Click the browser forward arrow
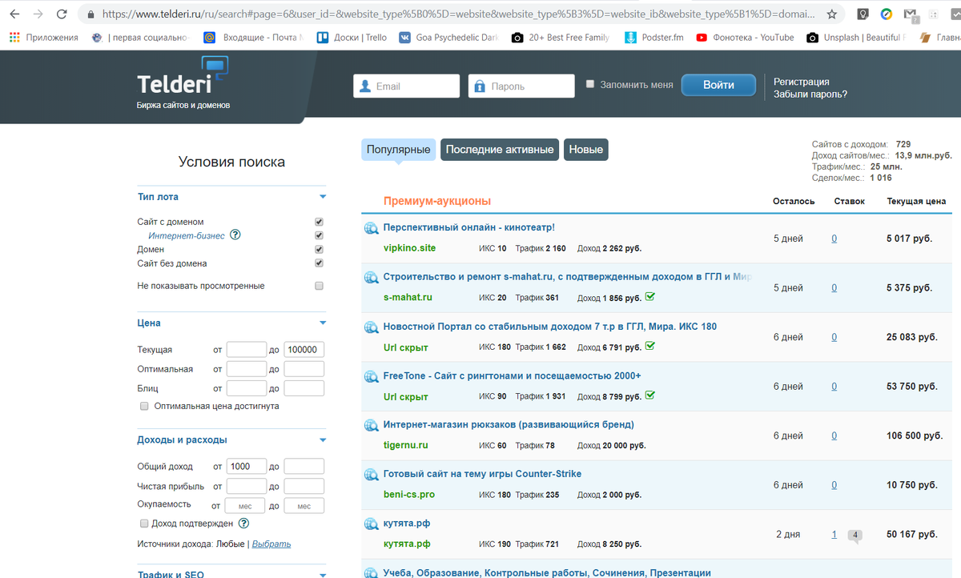This screenshot has height=578, width=961. pyautogui.click(x=39, y=14)
